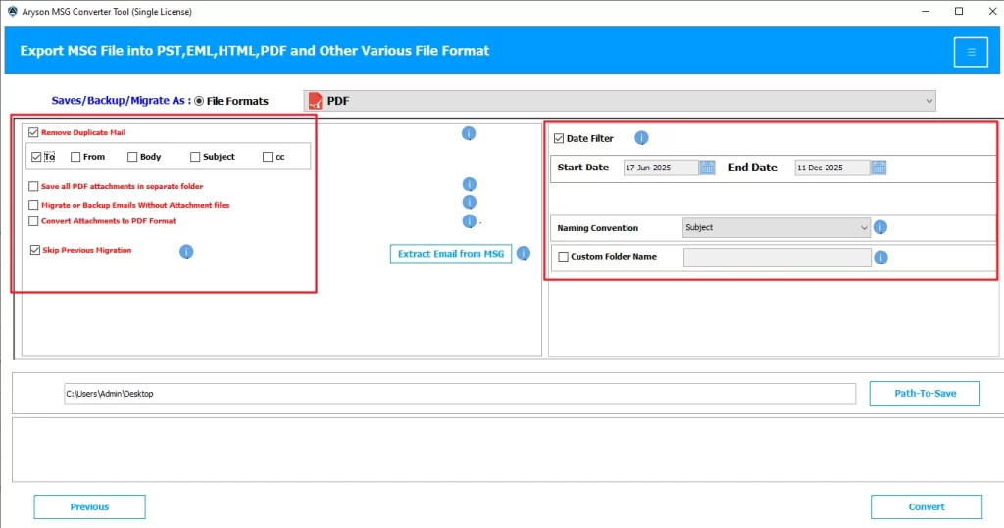Click the Convert button
Image resolution: width=1004 pixels, height=528 pixels.
[x=926, y=506]
